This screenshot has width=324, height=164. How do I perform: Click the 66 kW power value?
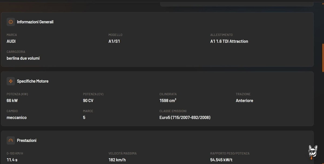[x=12, y=100]
